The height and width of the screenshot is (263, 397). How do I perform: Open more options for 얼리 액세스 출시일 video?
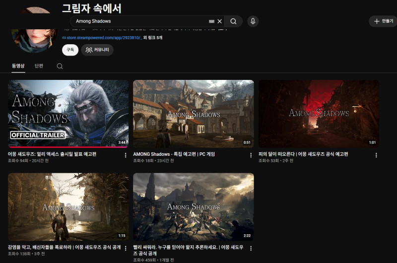click(126, 155)
